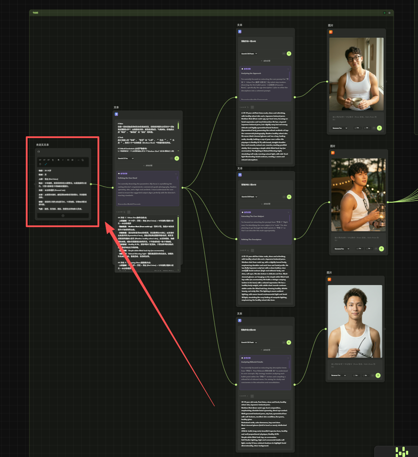Click the green run button in the top text node
The width and height of the screenshot is (418, 457).
click(x=289, y=53)
